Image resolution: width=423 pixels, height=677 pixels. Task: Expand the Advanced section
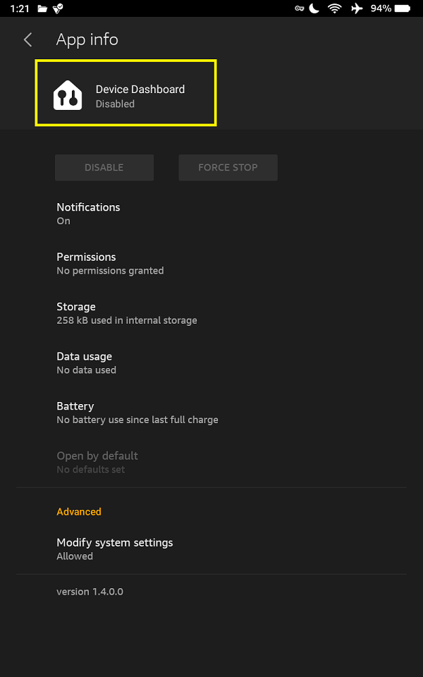click(79, 511)
